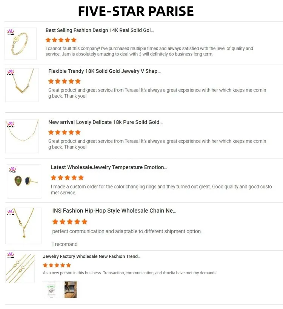Click star rating under V Shape necklace
The width and height of the screenshot is (283, 309).
point(65,81)
